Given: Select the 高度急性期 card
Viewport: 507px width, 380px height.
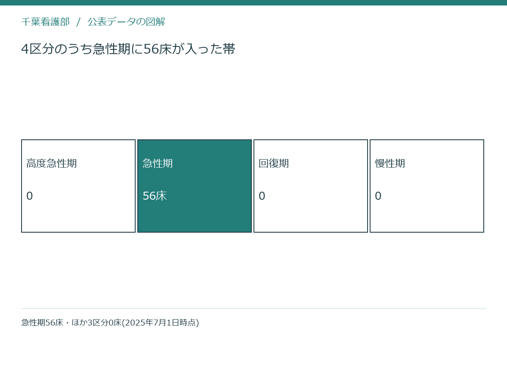Looking at the screenshot, I should [78, 186].
